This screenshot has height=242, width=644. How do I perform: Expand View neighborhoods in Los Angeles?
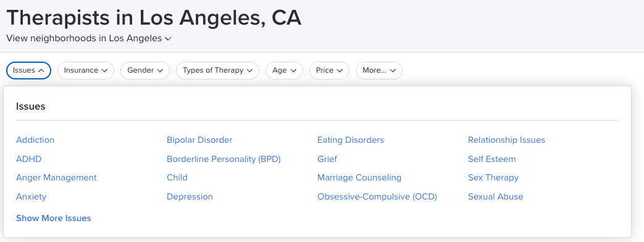click(x=89, y=39)
